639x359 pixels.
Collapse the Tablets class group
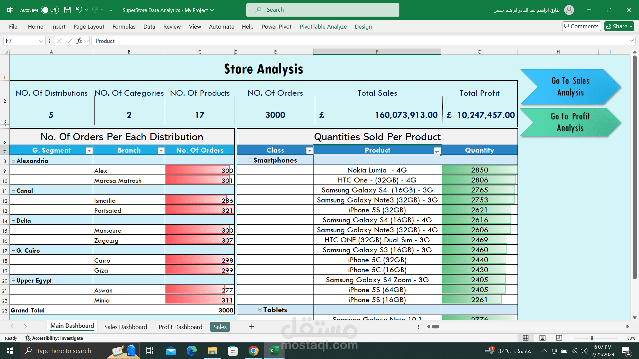pos(260,310)
